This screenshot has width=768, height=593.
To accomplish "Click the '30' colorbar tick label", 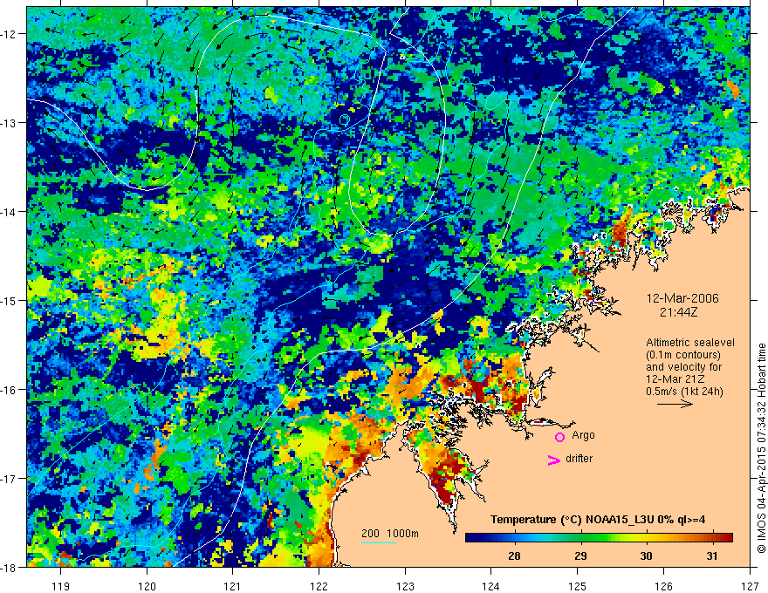I will [646, 556].
